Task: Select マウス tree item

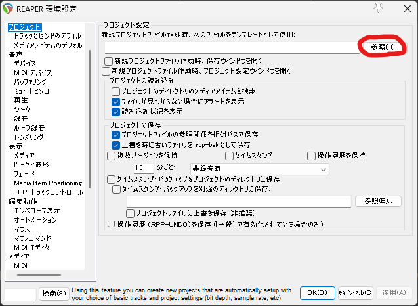Action: pos(22,229)
